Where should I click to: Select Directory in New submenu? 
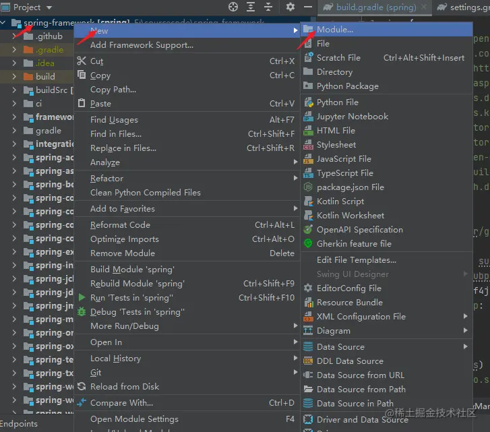tap(387, 72)
